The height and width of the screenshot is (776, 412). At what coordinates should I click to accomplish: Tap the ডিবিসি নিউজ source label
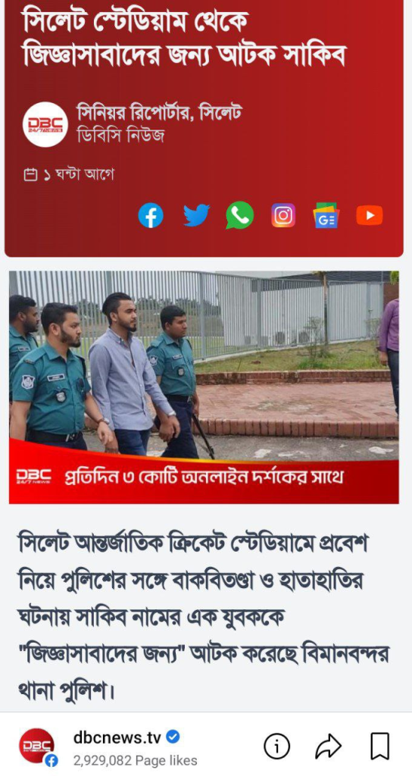click(120, 135)
